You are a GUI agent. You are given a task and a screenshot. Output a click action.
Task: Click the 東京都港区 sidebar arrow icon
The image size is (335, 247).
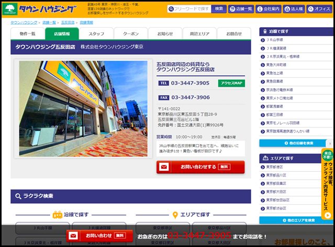[x=263, y=167]
